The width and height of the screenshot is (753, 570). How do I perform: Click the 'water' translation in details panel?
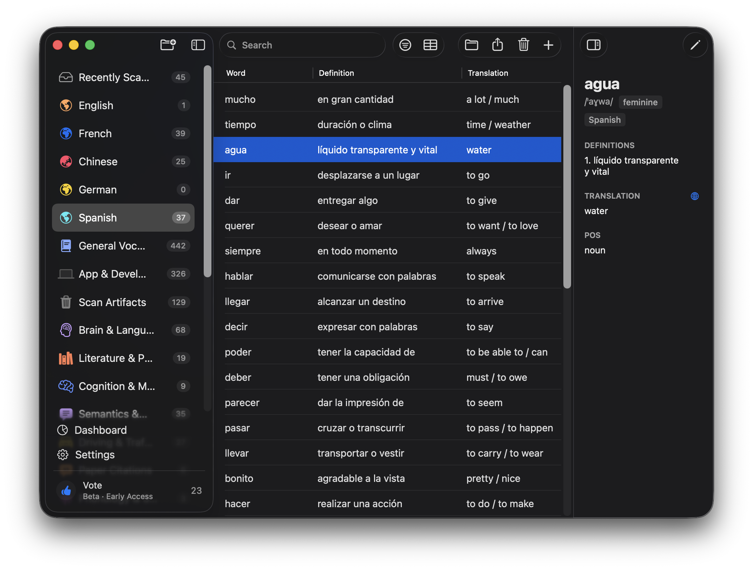[596, 211]
